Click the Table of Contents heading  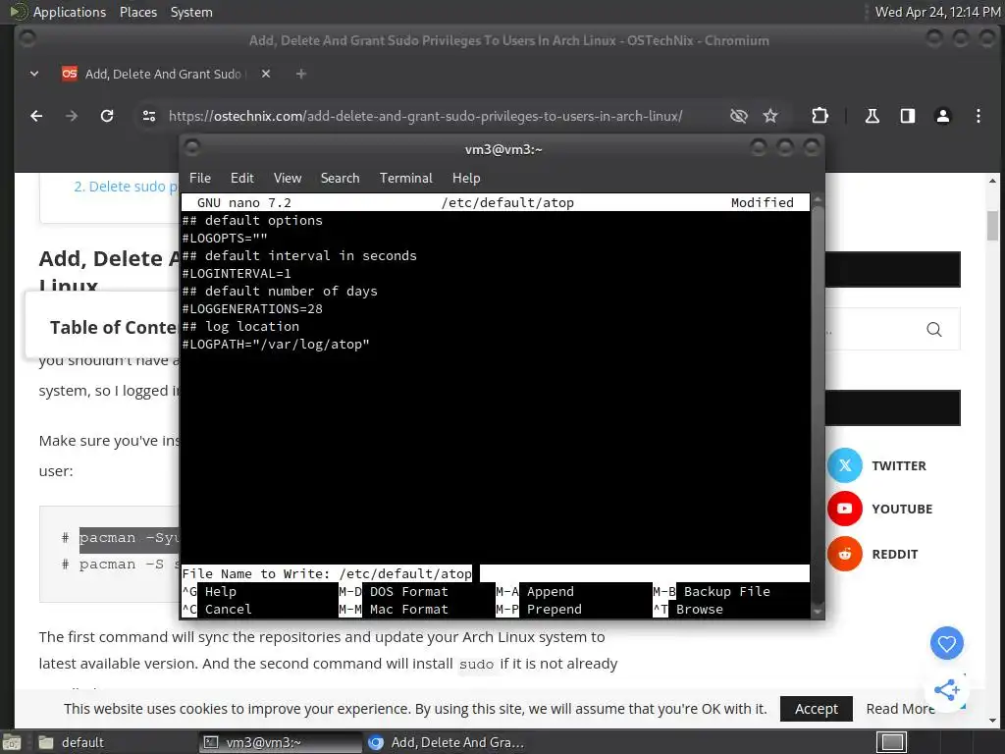[113, 328]
